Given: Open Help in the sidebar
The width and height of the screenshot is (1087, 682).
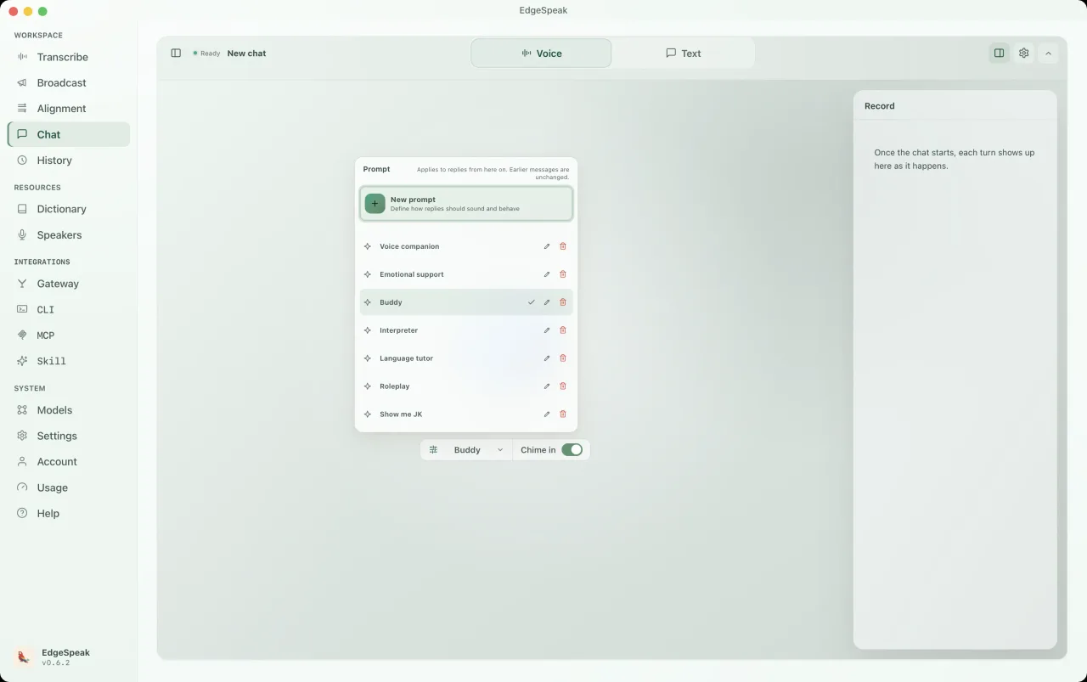Looking at the screenshot, I should 69,514.
